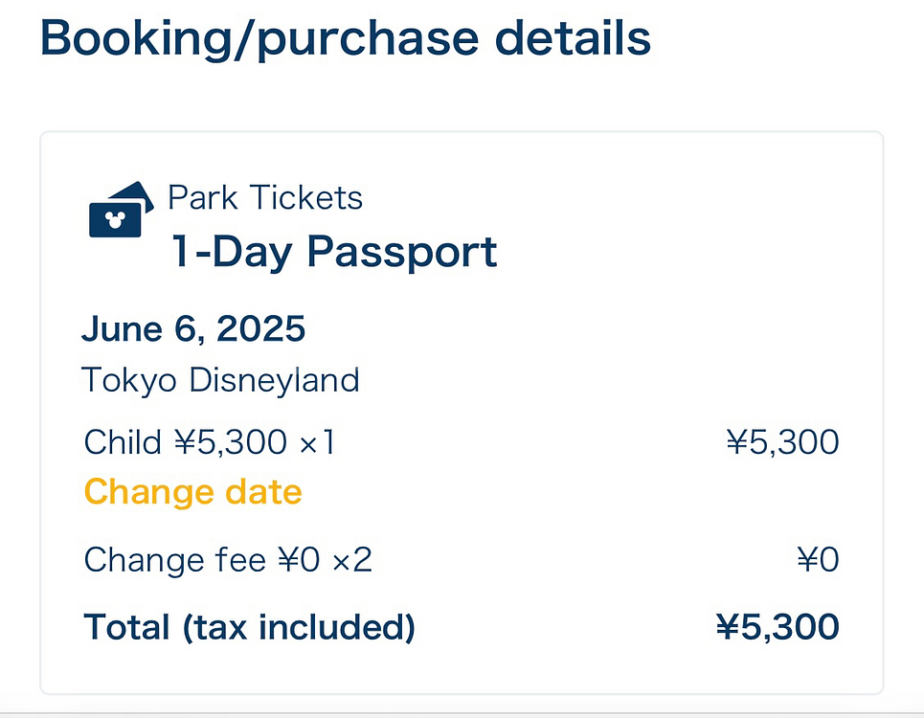Click the word Passport in the title

pyautogui.click(x=402, y=252)
